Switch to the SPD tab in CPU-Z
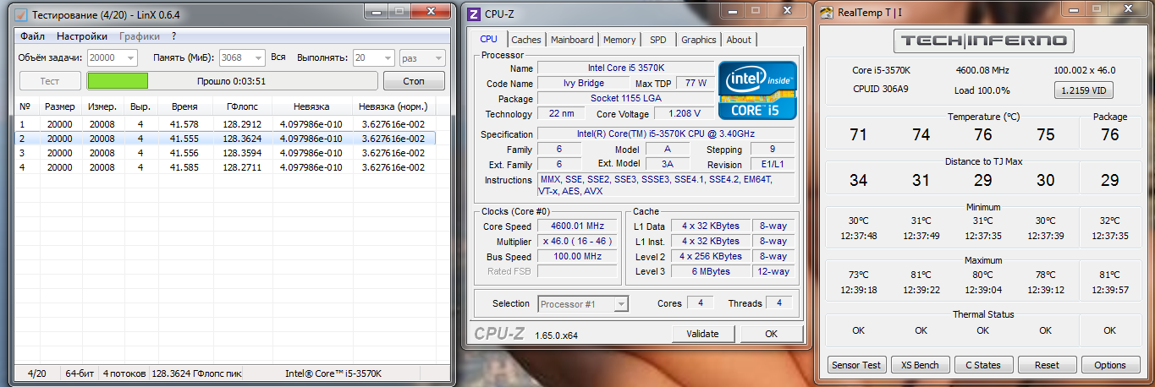The height and width of the screenshot is (387, 1155). point(658,40)
